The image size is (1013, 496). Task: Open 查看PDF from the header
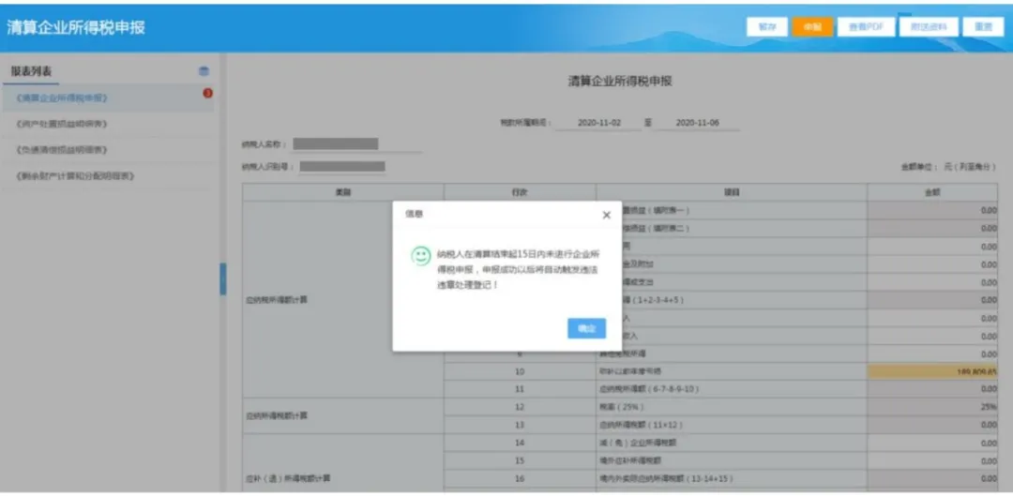866,27
